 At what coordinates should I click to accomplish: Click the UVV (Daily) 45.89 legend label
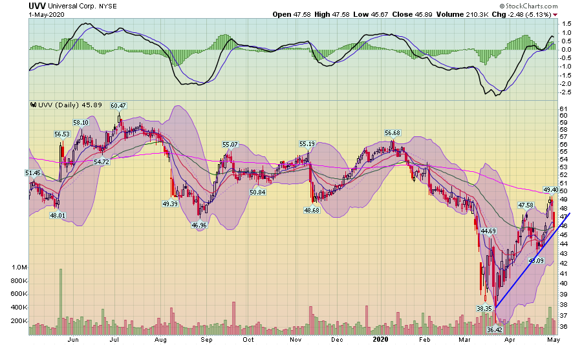[70, 105]
